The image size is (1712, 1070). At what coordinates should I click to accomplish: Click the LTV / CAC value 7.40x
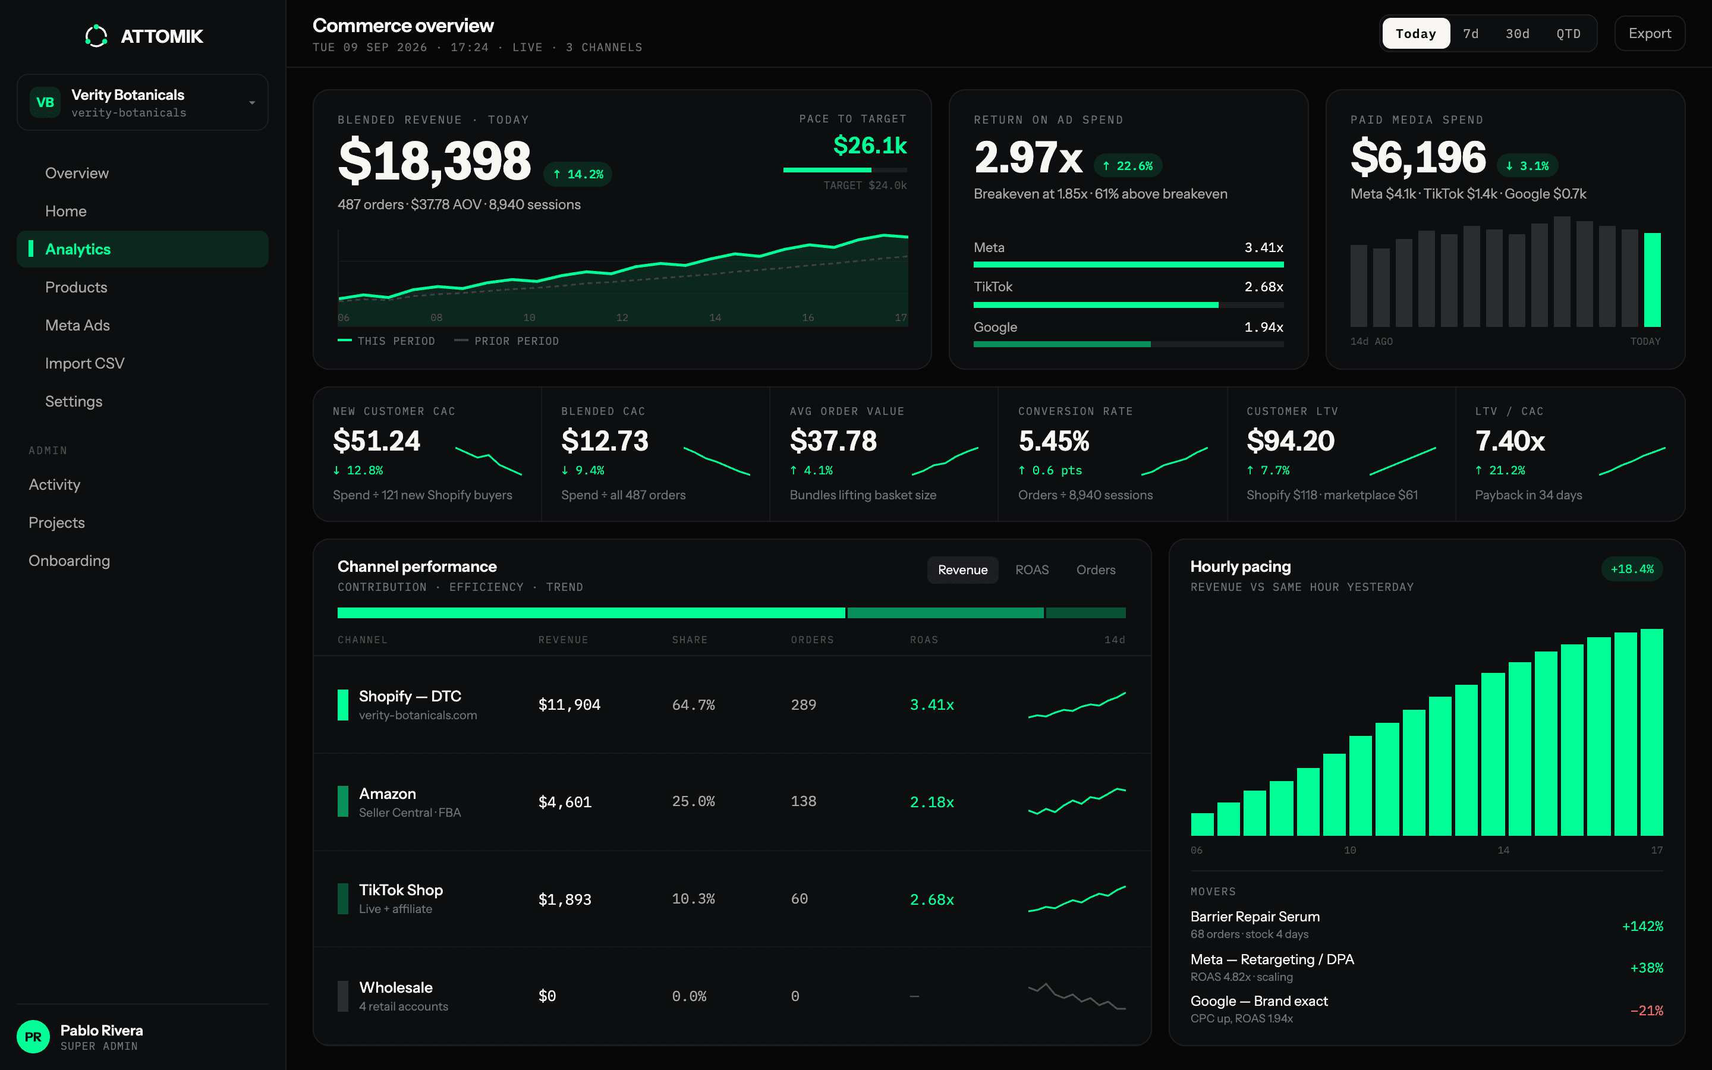(x=1510, y=441)
